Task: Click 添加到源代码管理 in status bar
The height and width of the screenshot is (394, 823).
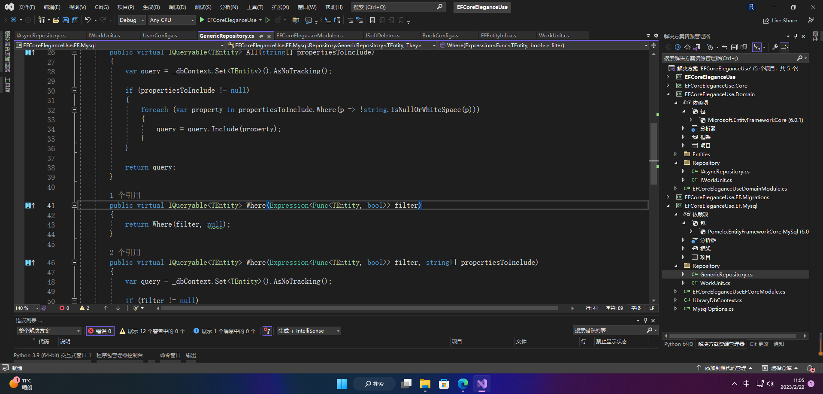Action: 725,368
